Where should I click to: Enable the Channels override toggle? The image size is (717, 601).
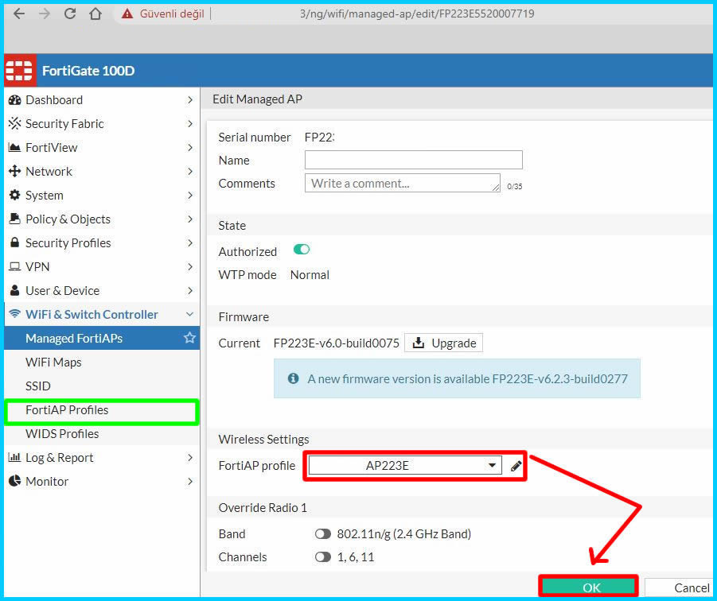tap(323, 557)
